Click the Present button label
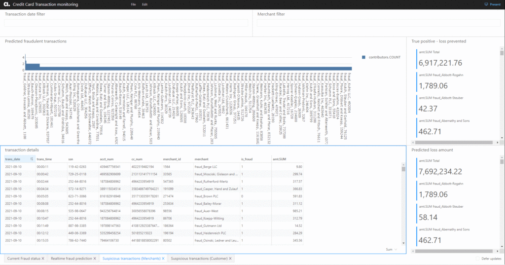 point(495,4)
